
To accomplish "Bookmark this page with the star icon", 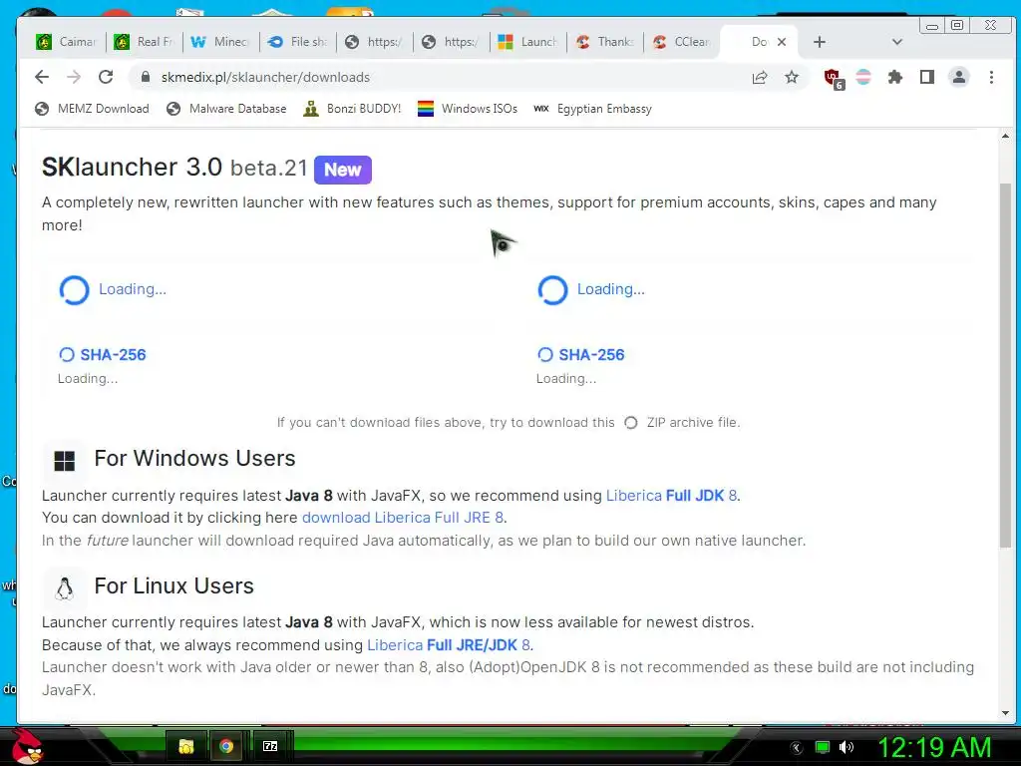I will [791, 78].
